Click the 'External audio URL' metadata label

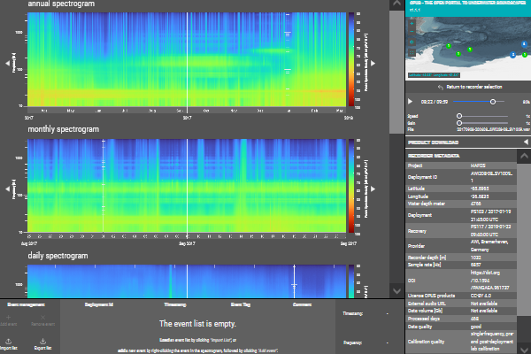(x=427, y=304)
